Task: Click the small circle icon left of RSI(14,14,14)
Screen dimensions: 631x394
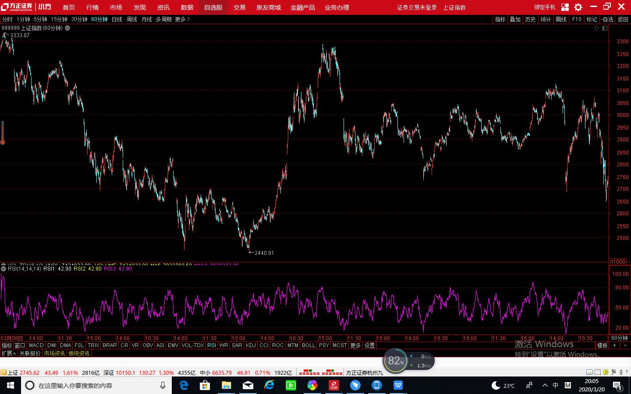Action: point(4,269)
